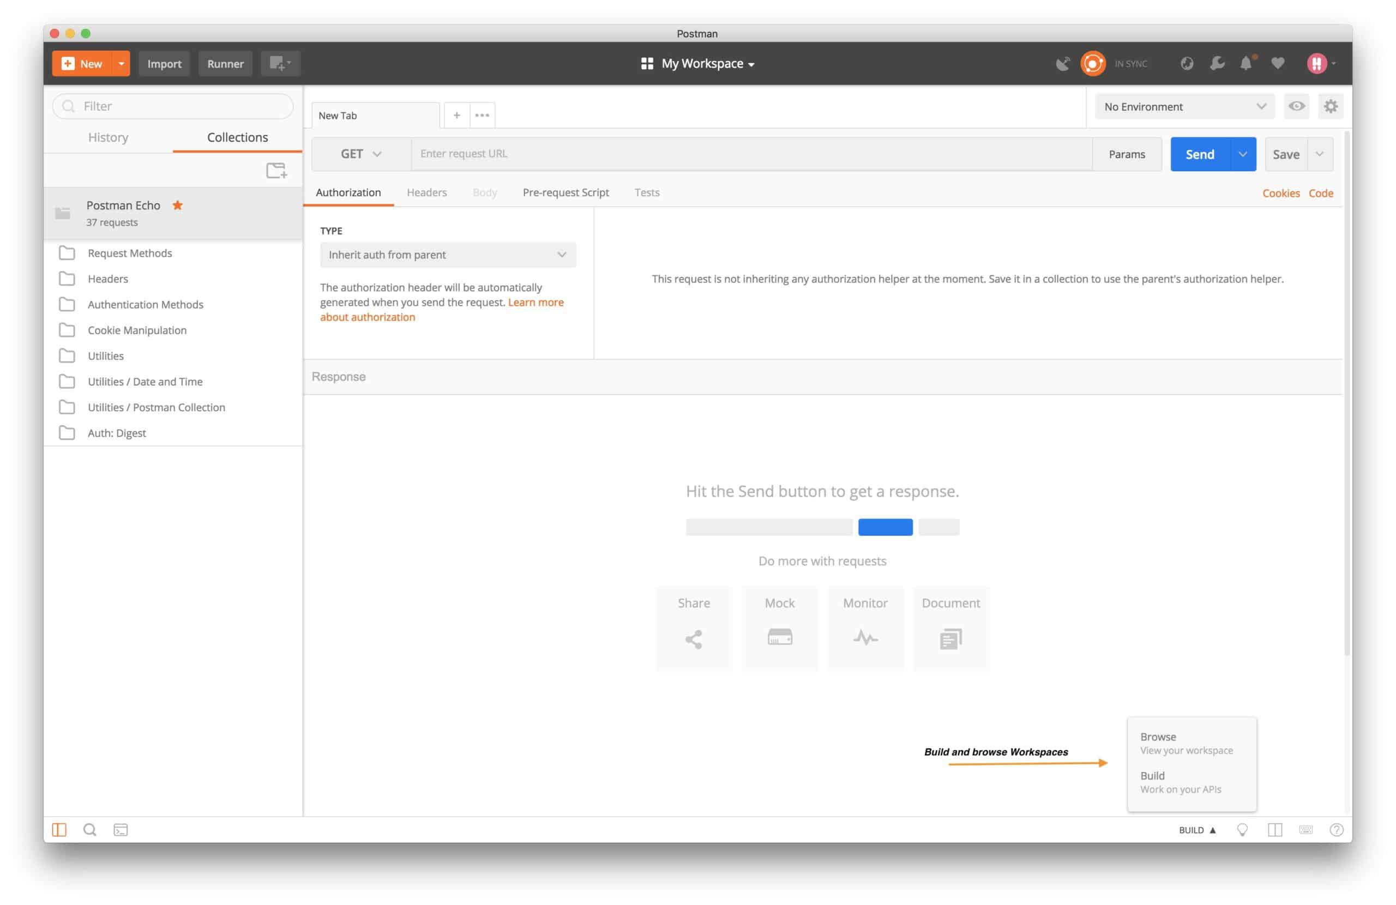Viewport: 1396px width, 905px height.
Task: Open the New button dropdown arrow
Action: pos(121,63)
